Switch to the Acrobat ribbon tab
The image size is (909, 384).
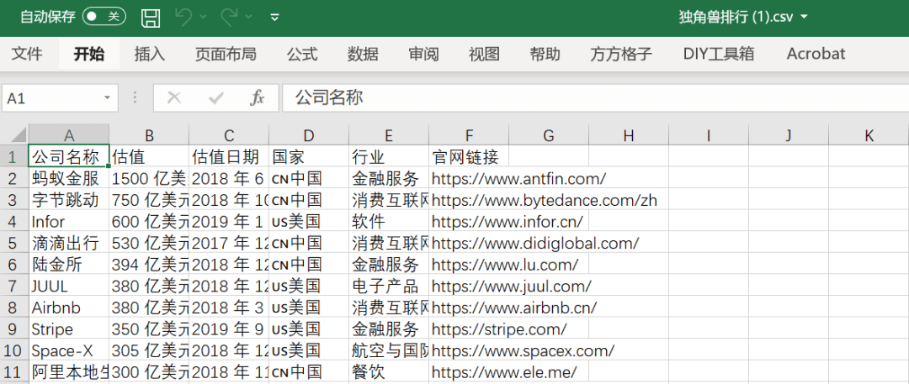click(816, 54)
